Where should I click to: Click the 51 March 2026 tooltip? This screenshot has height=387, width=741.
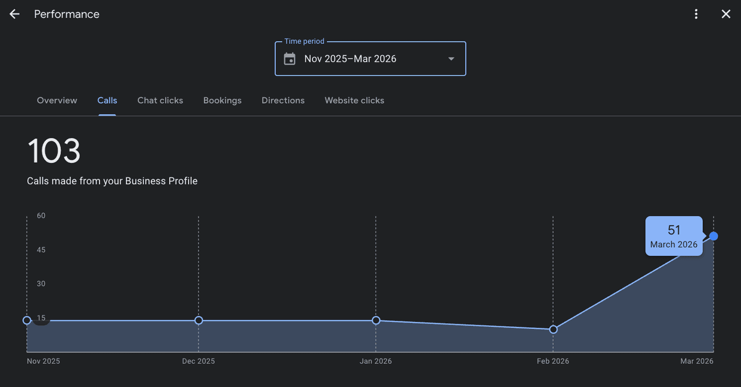tap(674, 236)
